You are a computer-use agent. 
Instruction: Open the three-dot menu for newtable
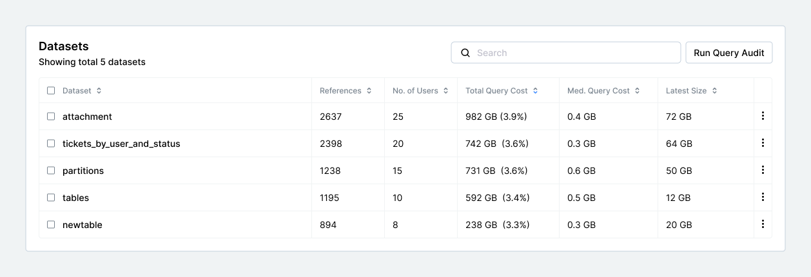click(x=763, y=224)
